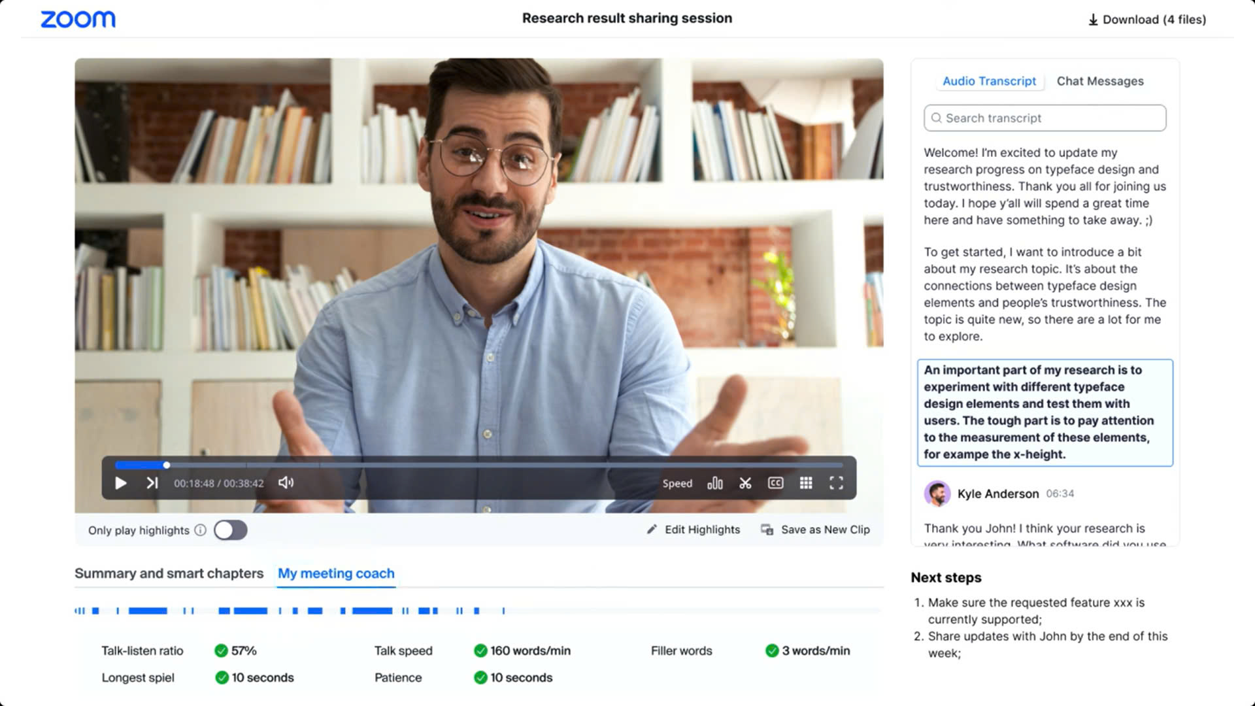Click the scissors trim icon
1255x706 pixels.
pos(745,483)
